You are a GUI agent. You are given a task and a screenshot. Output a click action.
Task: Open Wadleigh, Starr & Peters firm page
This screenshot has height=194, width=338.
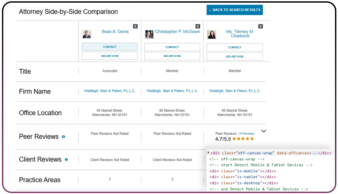coord(110,91)
